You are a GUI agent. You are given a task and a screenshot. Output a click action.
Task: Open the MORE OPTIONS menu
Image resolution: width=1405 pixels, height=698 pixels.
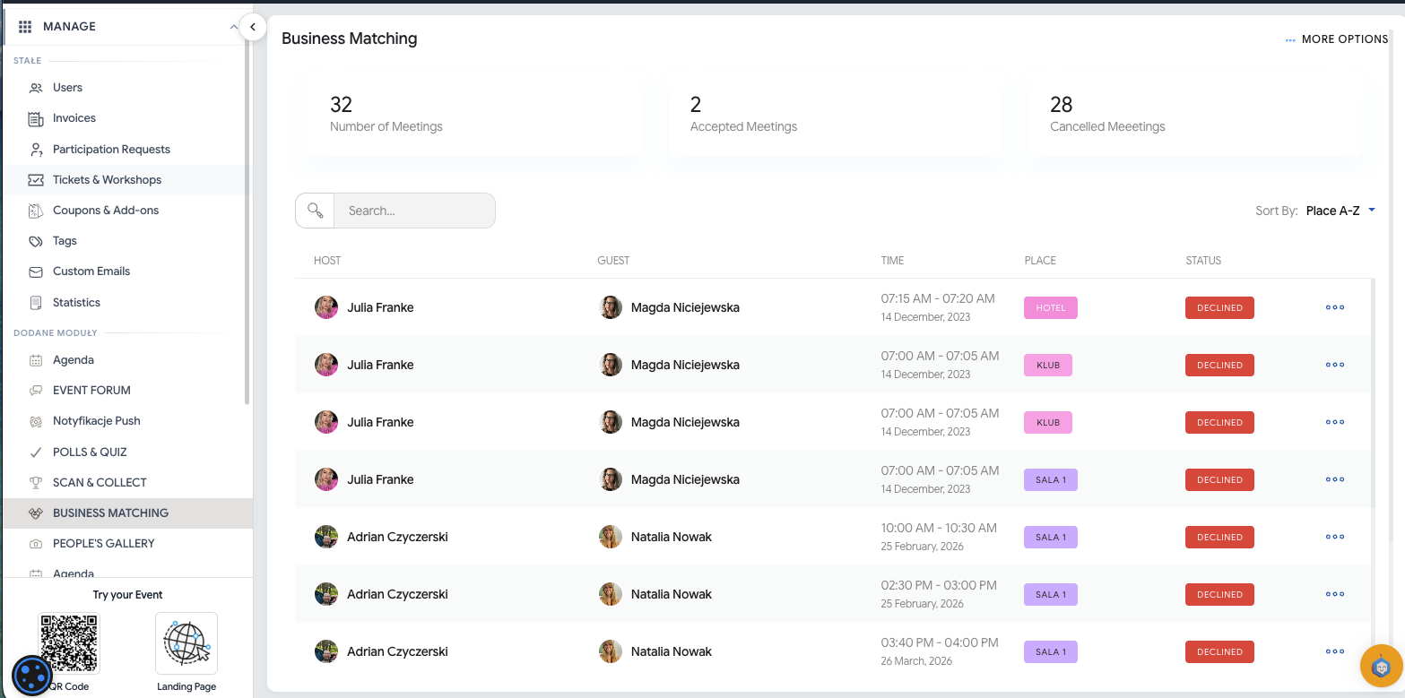(1336, 39)
